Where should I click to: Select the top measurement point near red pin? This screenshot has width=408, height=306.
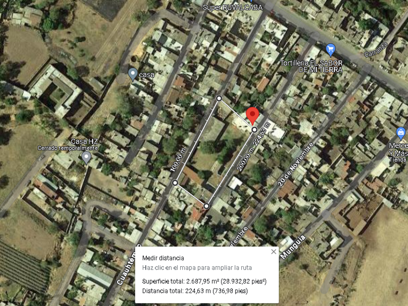coord(255,130)
